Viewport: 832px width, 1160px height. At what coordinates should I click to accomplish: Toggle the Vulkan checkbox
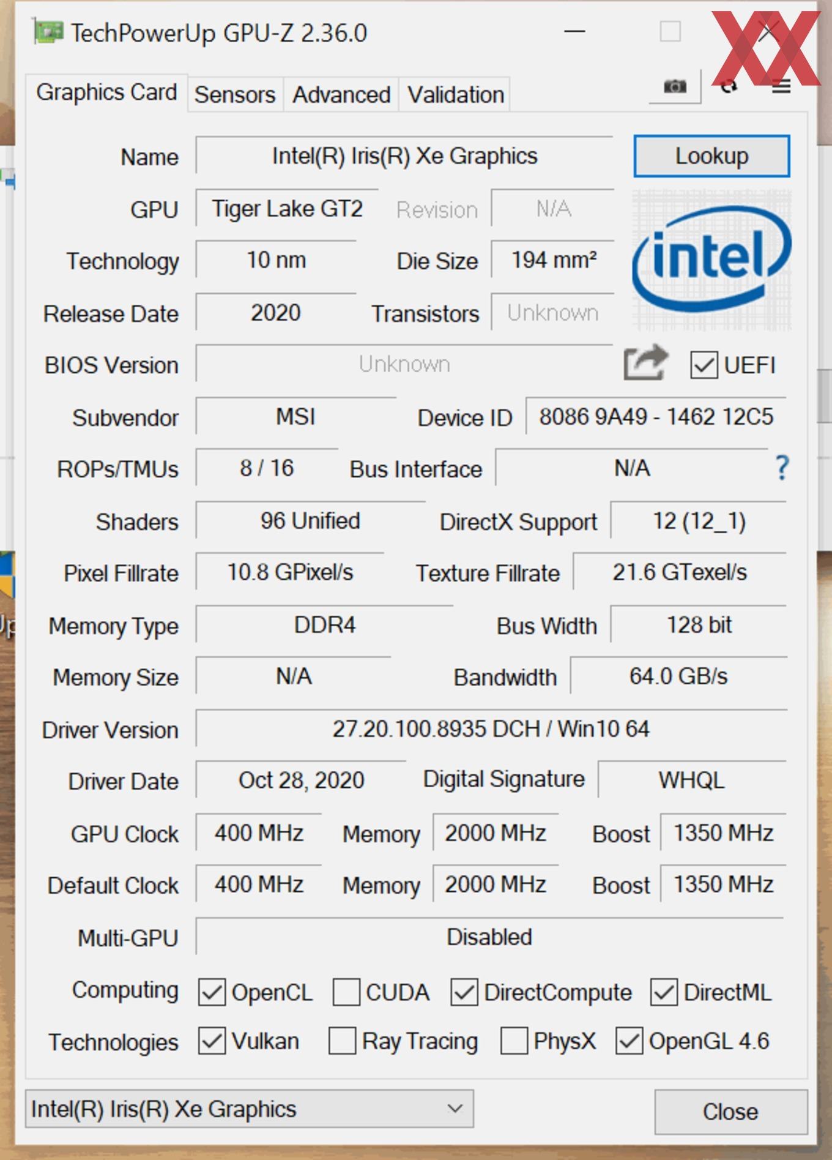point(212,1041)
